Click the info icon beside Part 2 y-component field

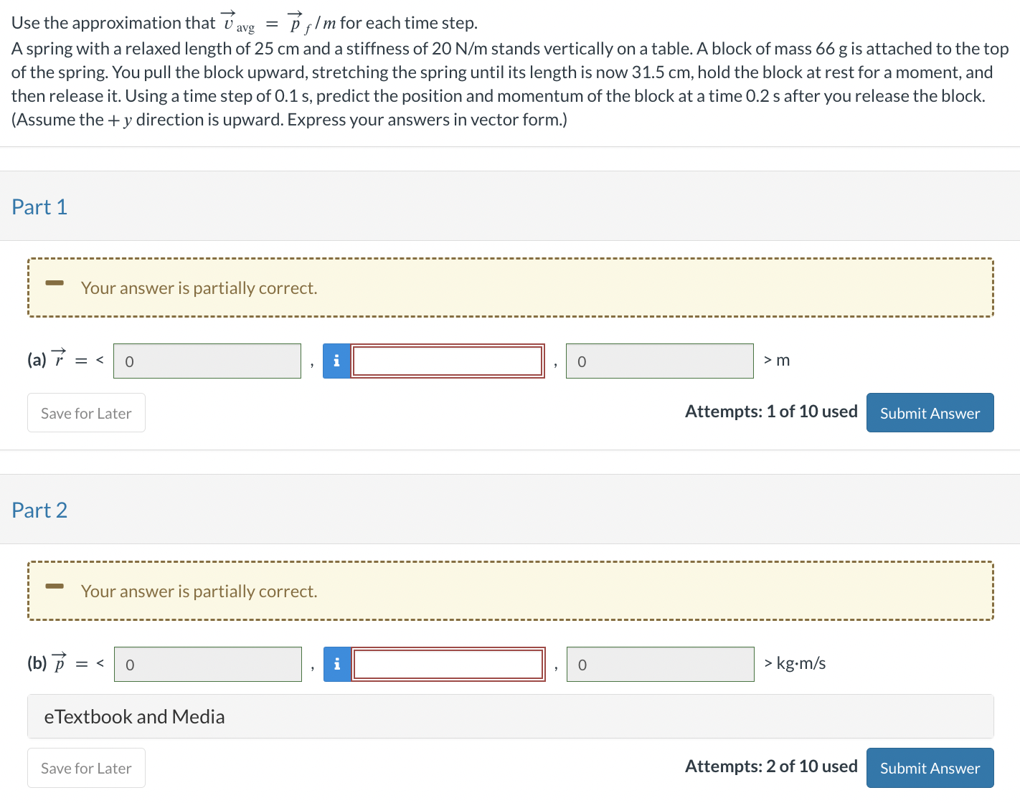[336, 664]
